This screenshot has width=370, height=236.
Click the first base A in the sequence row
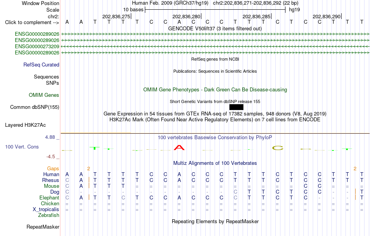(x=67, y=22)
